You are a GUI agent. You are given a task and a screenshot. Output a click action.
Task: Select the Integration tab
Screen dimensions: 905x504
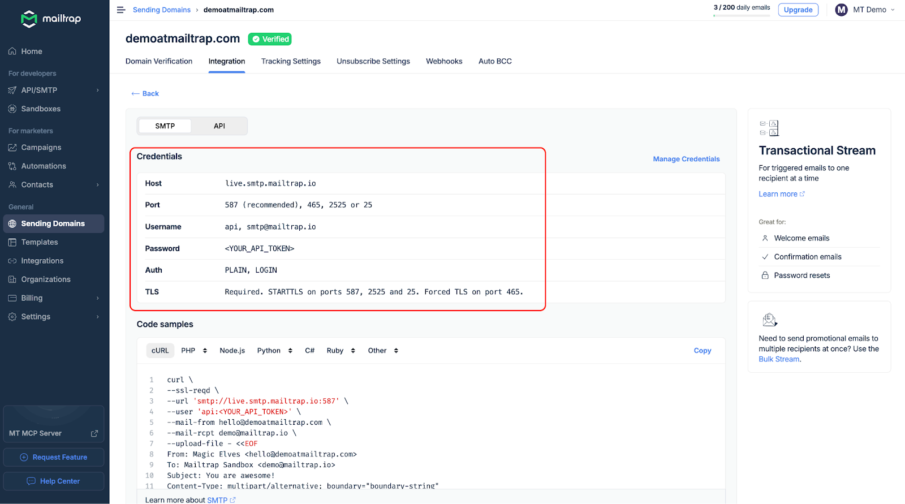pyautogui.click(x=227, y=61)
